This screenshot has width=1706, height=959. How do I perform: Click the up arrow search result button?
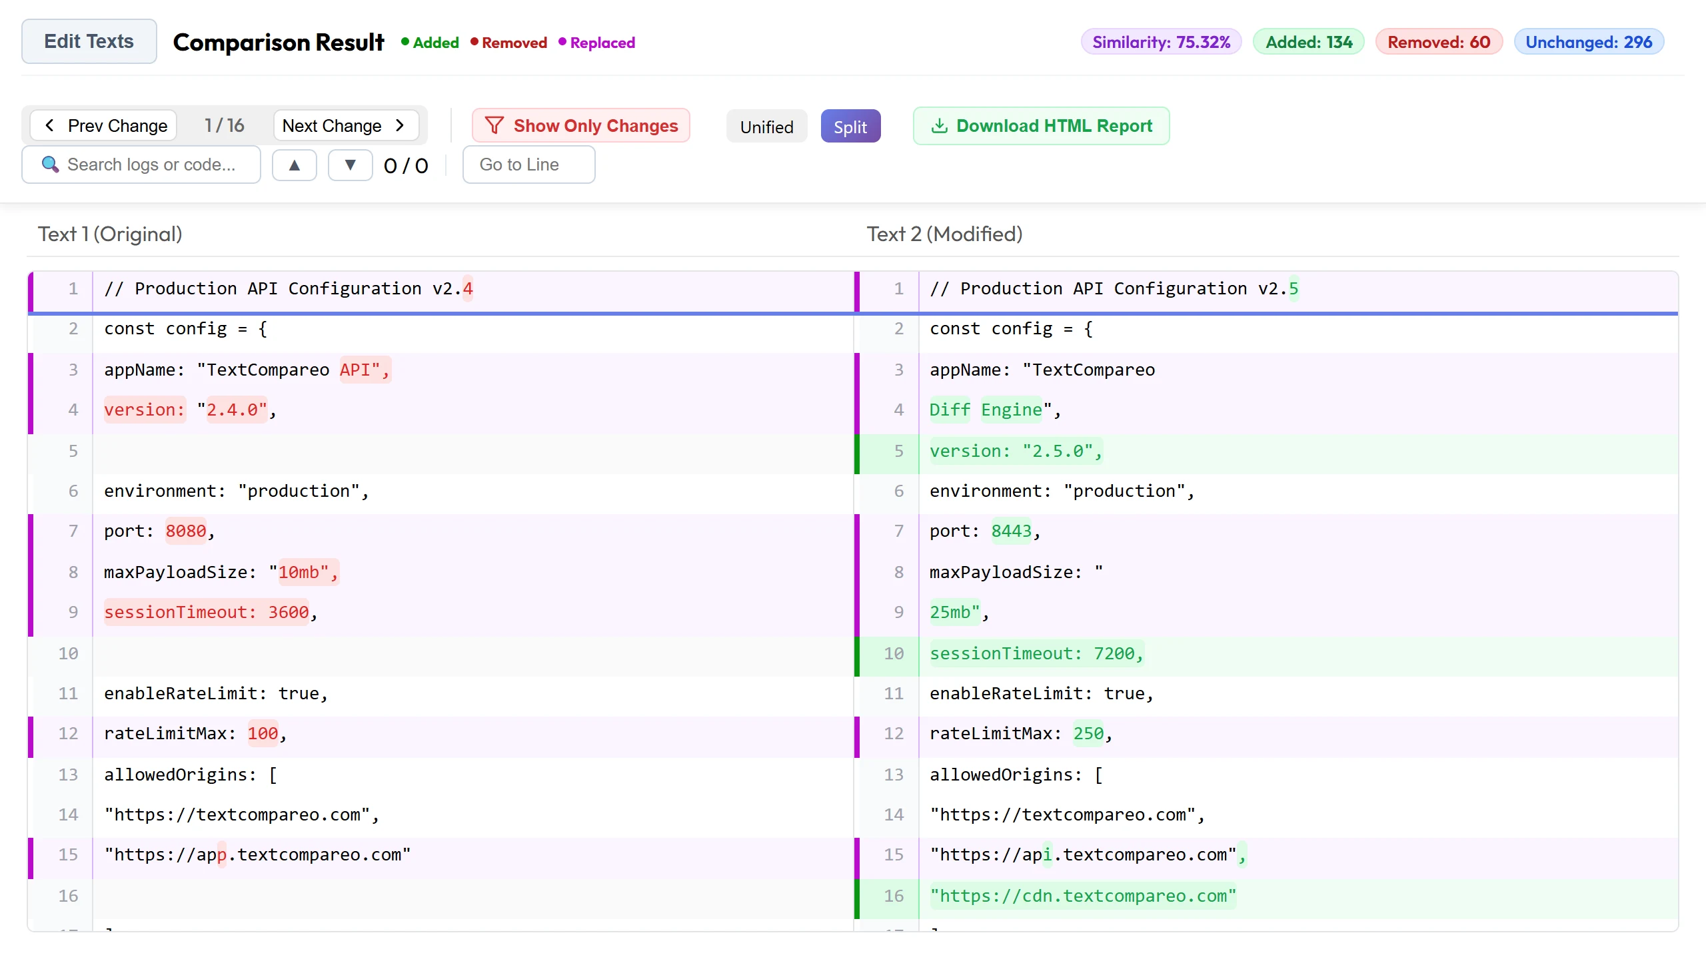click(295, 165)
